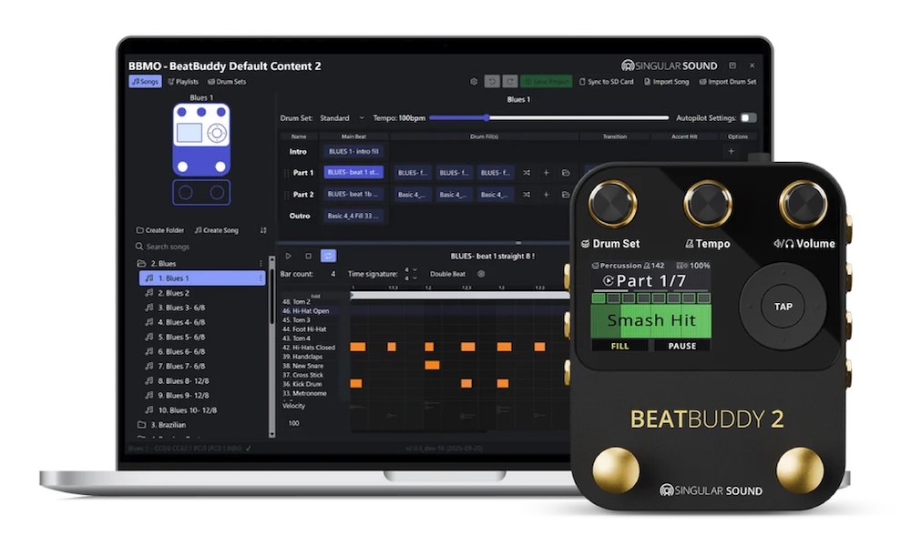The height and width of the screenshot is (545, 911).
Task: Switch to the Playlists tab
Action: click(183, 82)
